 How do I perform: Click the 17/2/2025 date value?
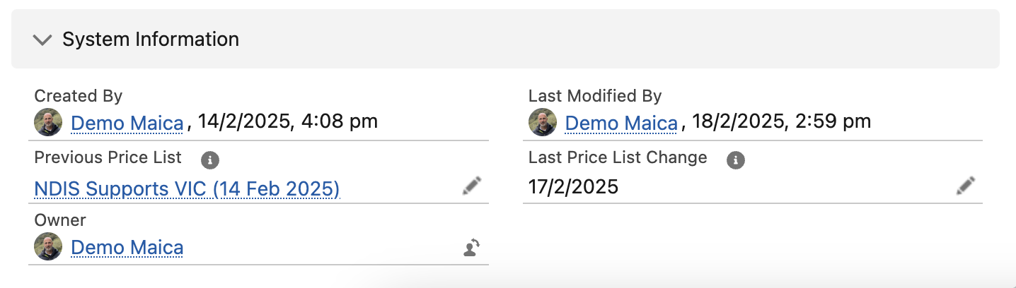click(x=573, y=187)
